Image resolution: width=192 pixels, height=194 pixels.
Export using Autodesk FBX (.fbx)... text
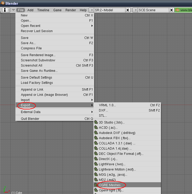(115, 138)
